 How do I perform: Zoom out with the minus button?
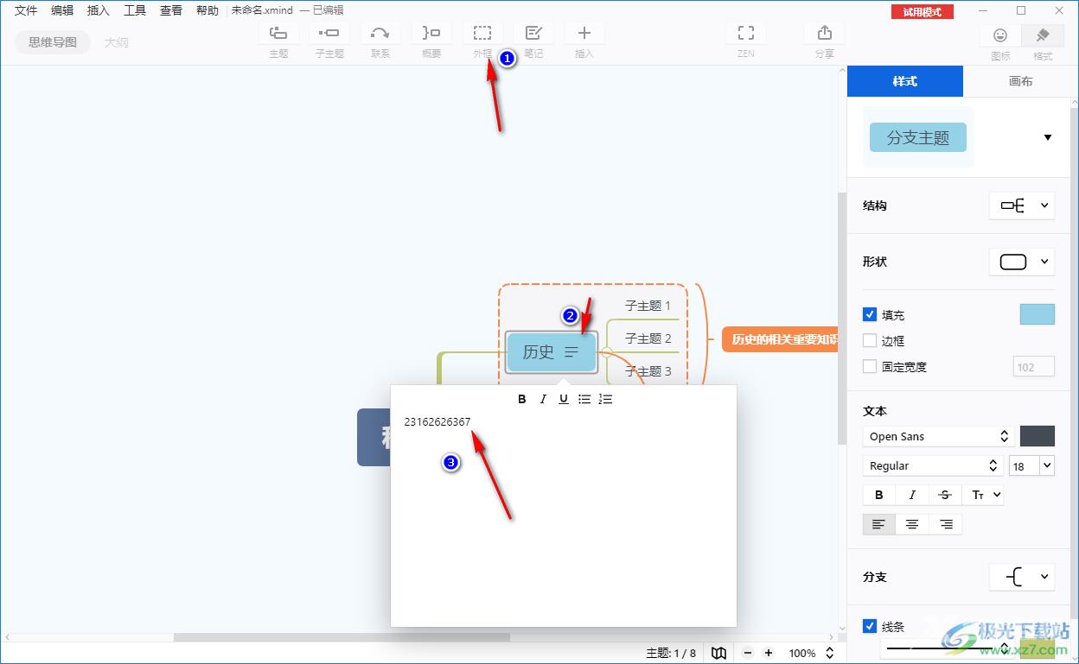(748, 653)
